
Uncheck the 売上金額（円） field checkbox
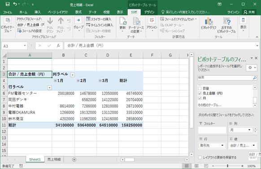[200, 93]
